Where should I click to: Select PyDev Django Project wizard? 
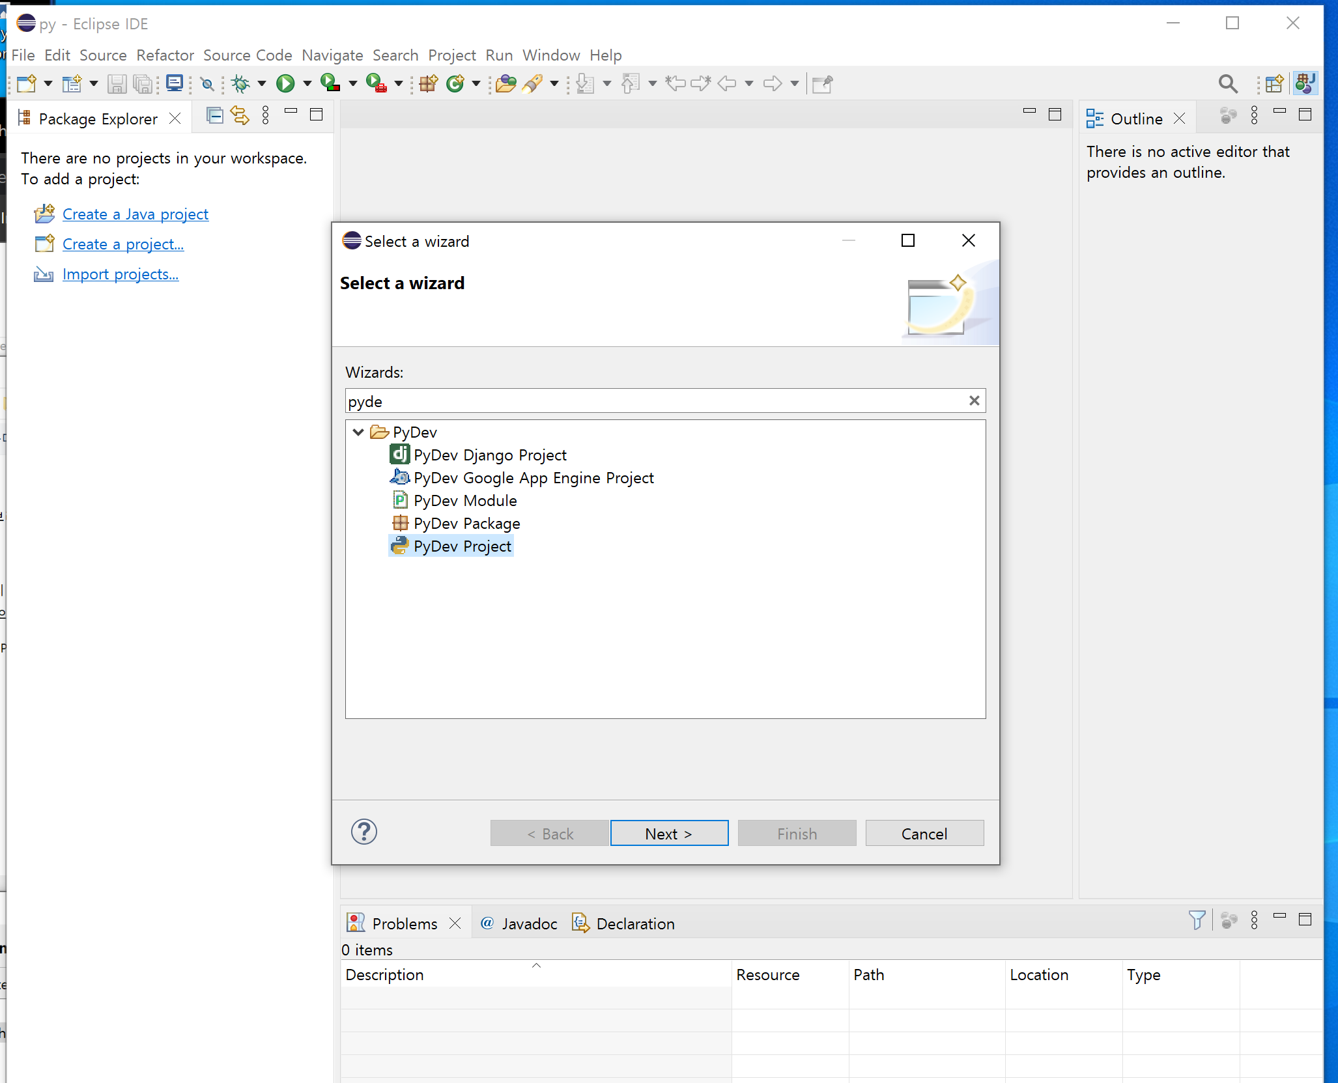tap(489, 455)
